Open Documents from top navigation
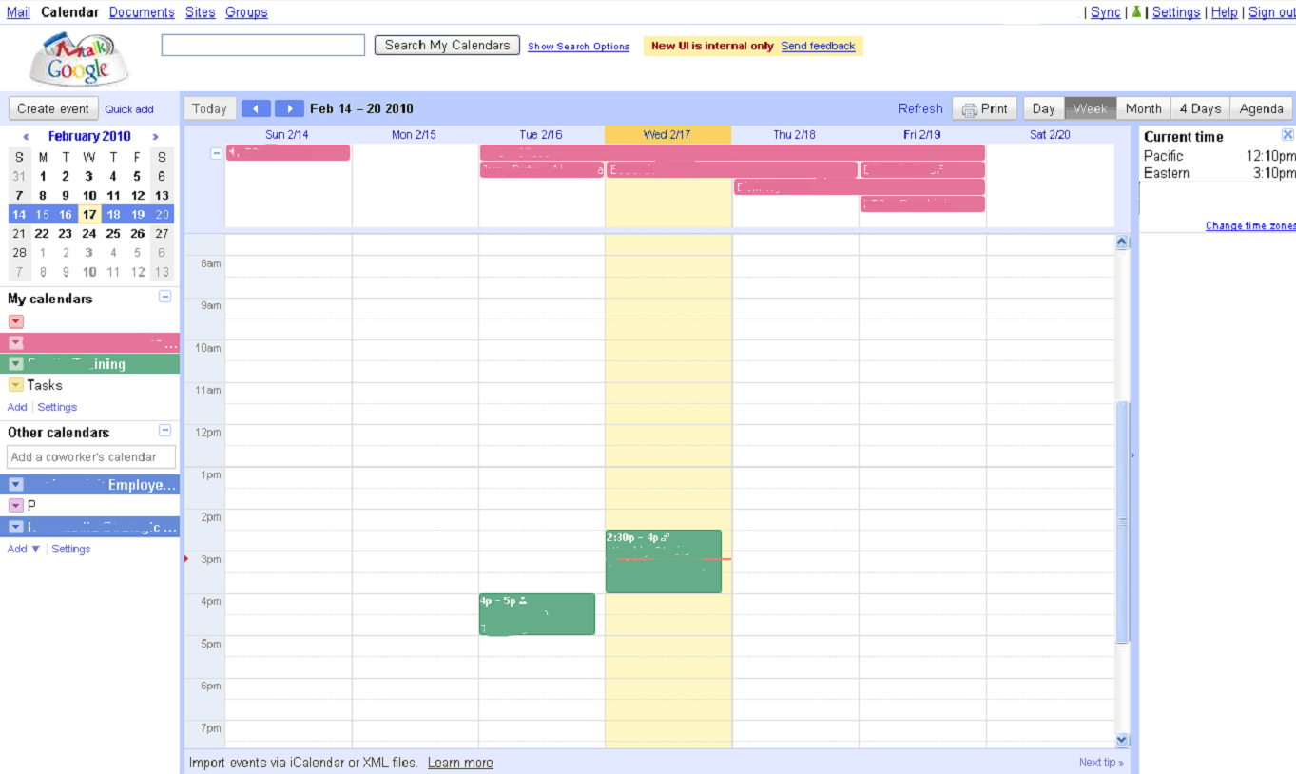Image resolution: width=1296 pixels, height=774 pixels. [142, 12]
